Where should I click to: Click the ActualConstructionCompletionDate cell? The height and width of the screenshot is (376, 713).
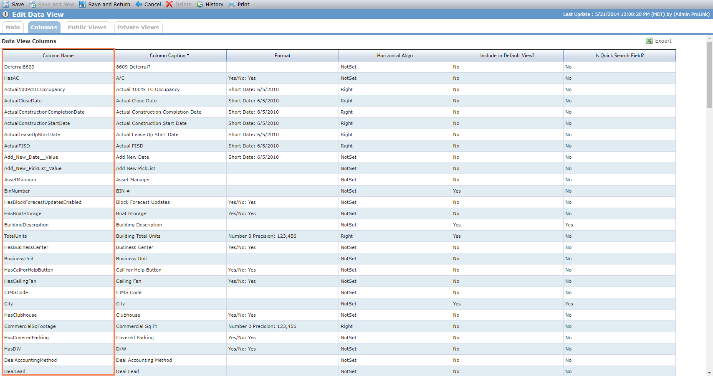point(58,112)
